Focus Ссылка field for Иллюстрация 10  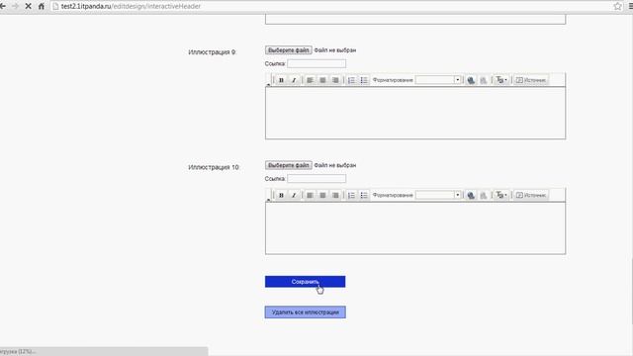click(316, 178)
